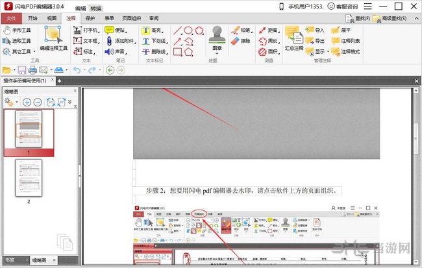
Task: Open 高级查找(S) advanced search
Action: 390,18
